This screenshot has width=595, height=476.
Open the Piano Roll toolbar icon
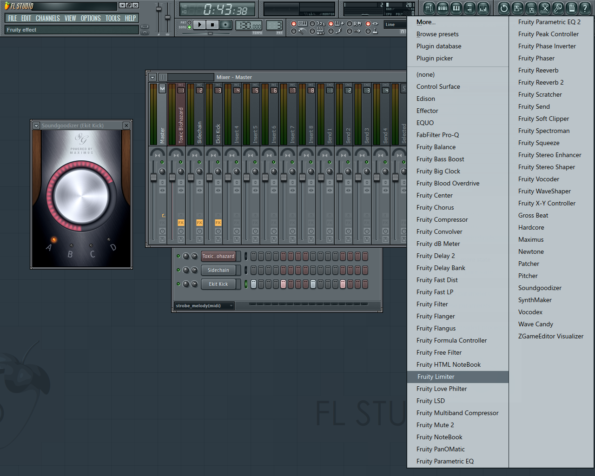(x=456, y=8)
